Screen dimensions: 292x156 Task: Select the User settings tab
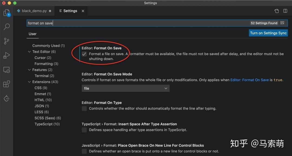click(x=33, y=34)
